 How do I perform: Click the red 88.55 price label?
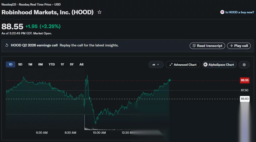(x=245, y=80)
